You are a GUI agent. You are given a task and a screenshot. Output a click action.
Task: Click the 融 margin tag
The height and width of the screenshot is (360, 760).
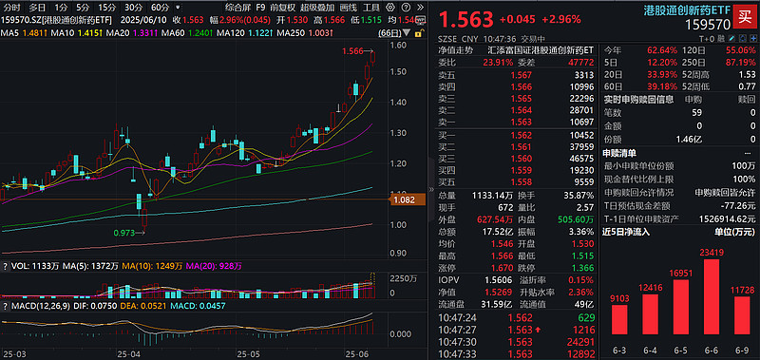(722, 39)
